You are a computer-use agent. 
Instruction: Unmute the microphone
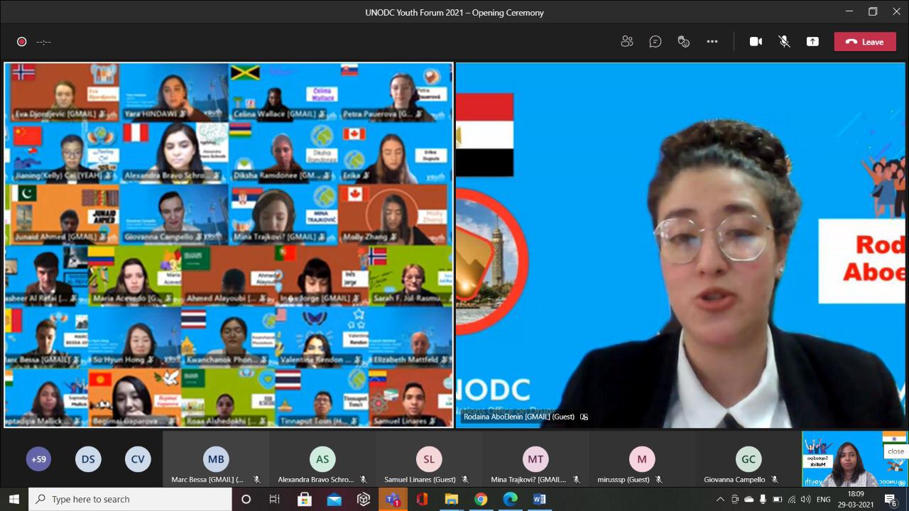[784, 42]
